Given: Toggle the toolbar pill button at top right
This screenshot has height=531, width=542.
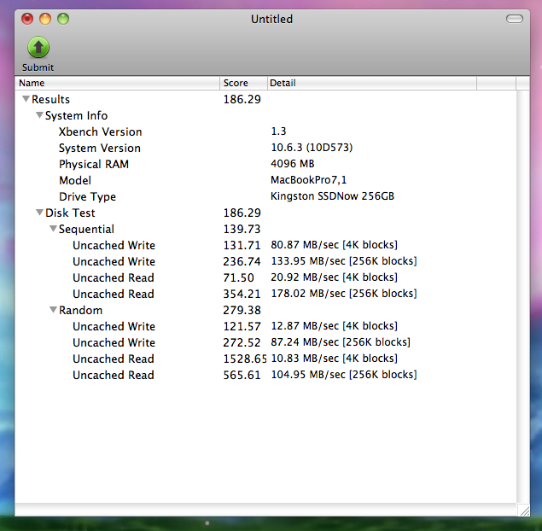Looking at the screenshot, I should pyautogui.click(x=515, y=19).
